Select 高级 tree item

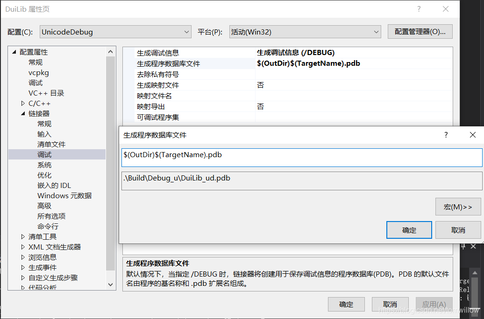44,206
